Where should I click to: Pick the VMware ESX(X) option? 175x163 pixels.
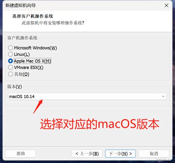(x=10, y=67)
